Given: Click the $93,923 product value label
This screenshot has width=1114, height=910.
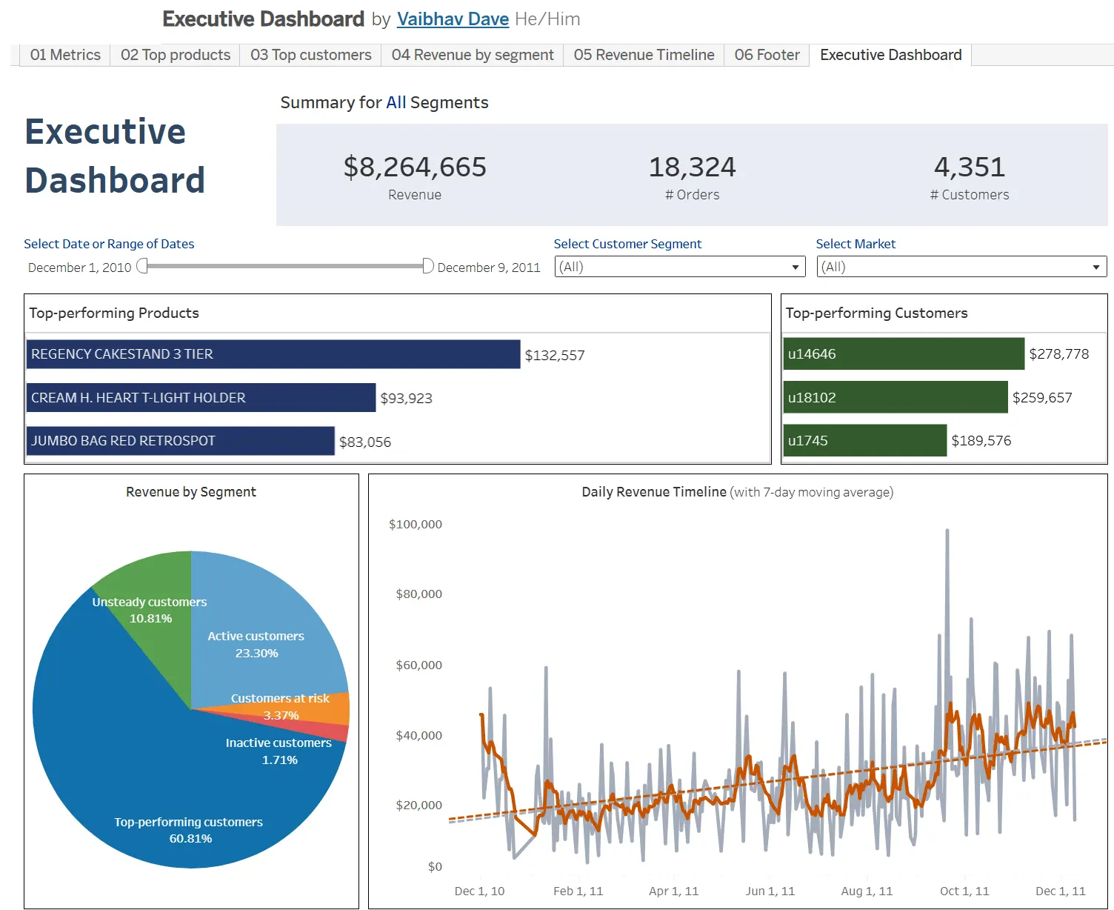Looking at the screenshot, I should point(406,399).
